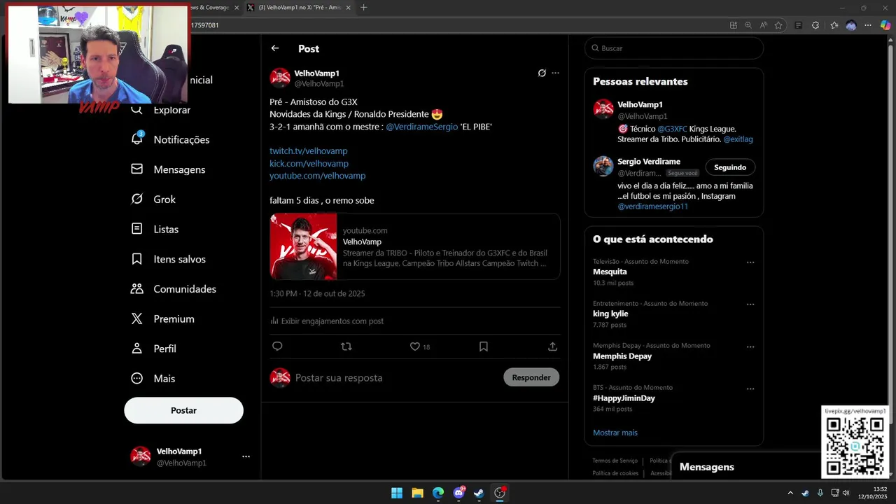Open the browser profile avatar
The height and width of the screenshot is (504, 896).
point(851,25)
